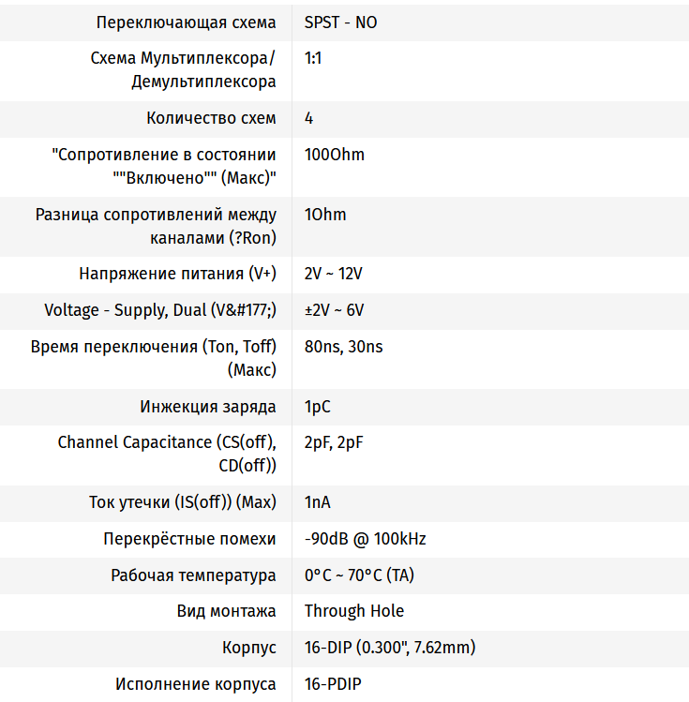Viewport: 689px width, 702px height.
Task: Select the "100Ohm" on-state resistance value
Action: click(335, 155)
